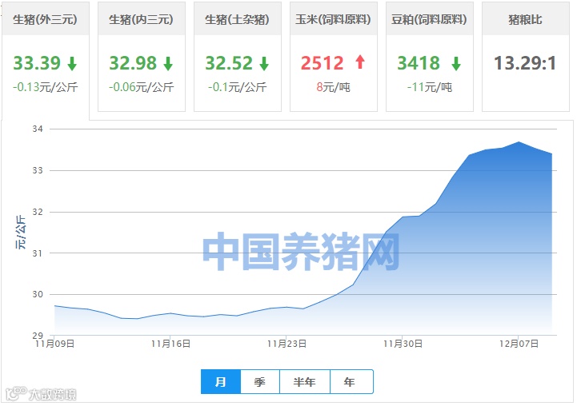The image size is (577, 406).
Task: Click the -0.06元/公斤 change text
Action: click(x=142, y=87)
